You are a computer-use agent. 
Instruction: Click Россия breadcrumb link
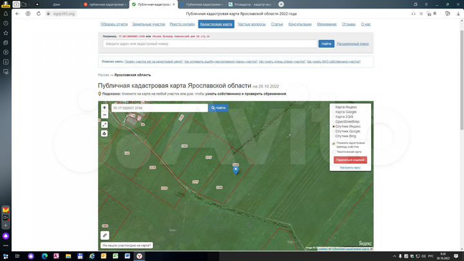pyautogui.click(x=103, y=75)
